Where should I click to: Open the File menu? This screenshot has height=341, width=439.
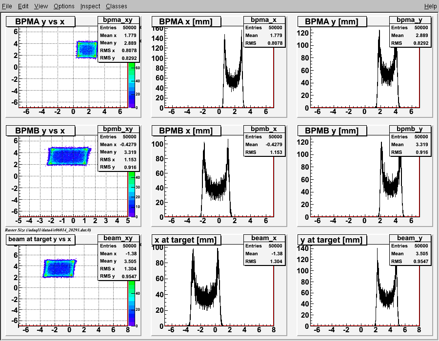pos(7,6)
